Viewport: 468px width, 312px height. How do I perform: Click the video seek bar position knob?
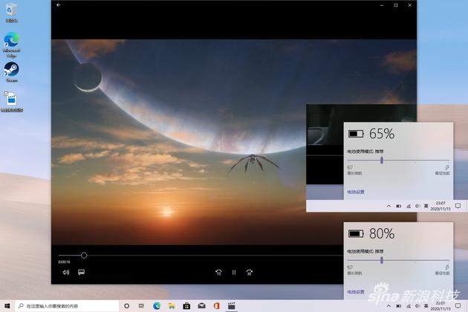84,255
